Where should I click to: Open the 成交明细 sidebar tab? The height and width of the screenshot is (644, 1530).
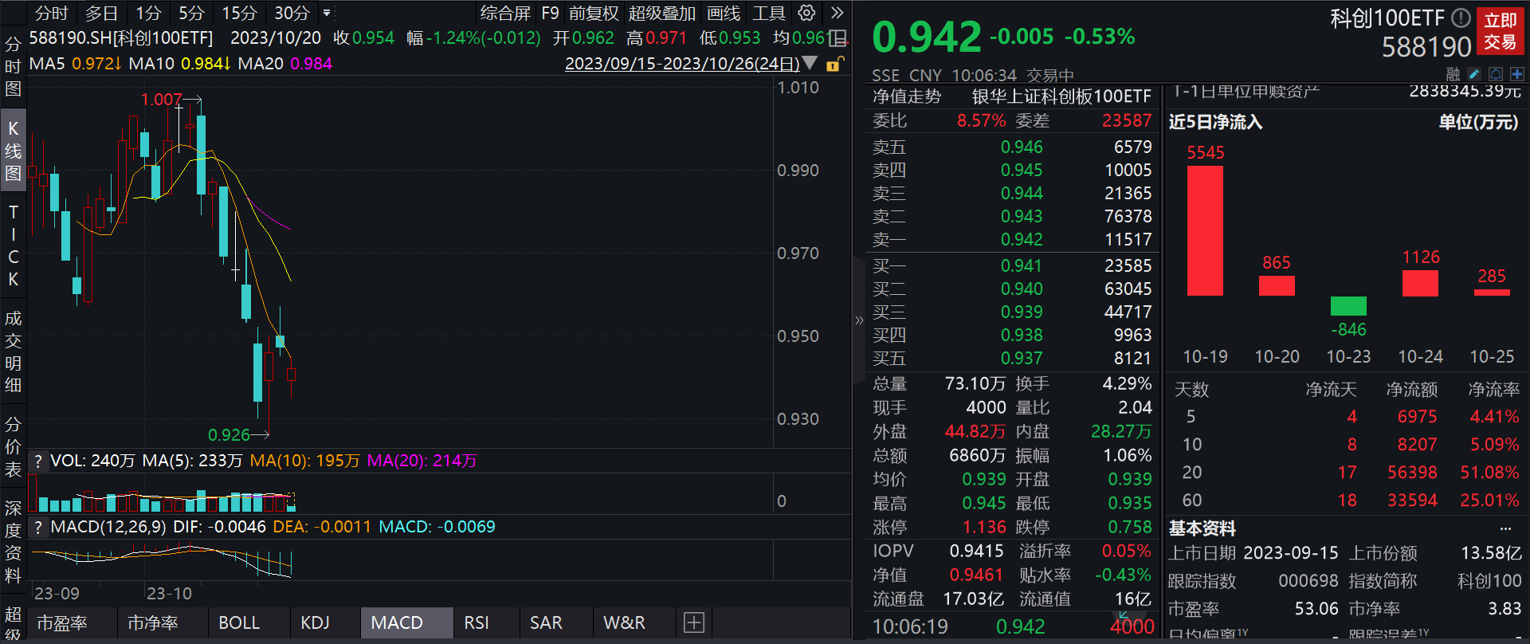click(13, 351)
